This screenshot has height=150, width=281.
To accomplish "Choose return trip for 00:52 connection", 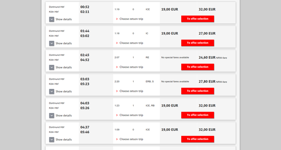I will [x=131, y=19].
